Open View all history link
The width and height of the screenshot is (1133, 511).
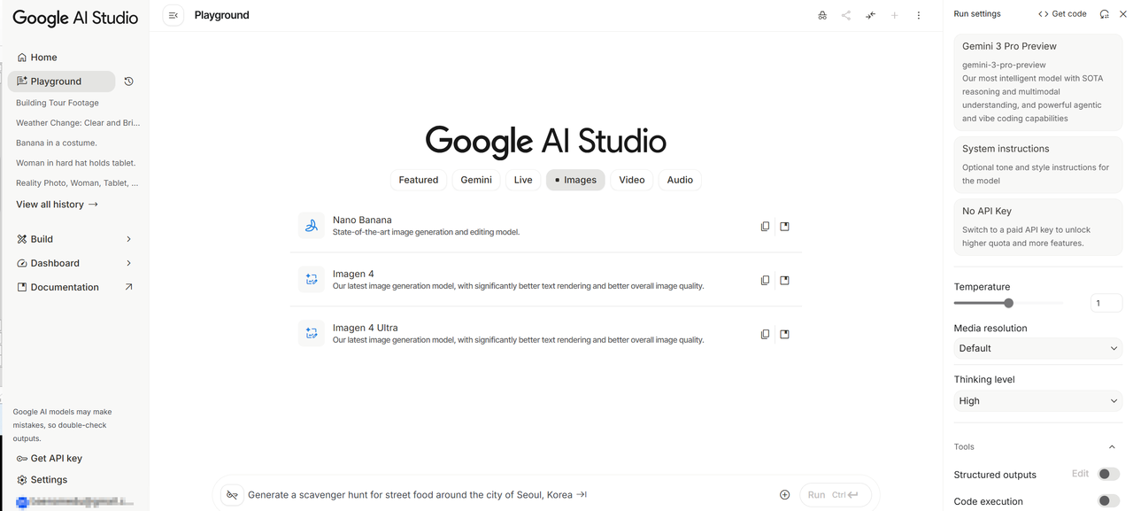point(57,205)
